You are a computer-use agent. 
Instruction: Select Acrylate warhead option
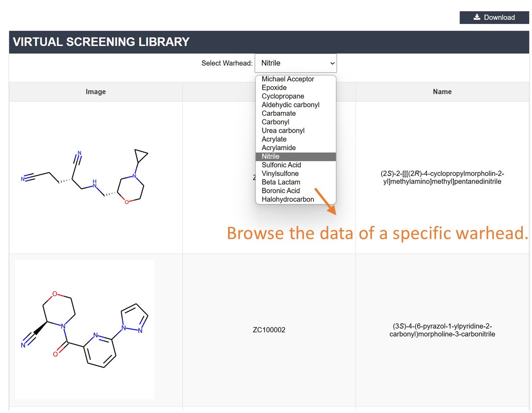tap(274, 139)
